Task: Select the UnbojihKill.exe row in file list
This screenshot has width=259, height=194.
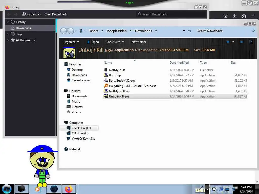Action: pyautogui.click(x=175, y=96)
